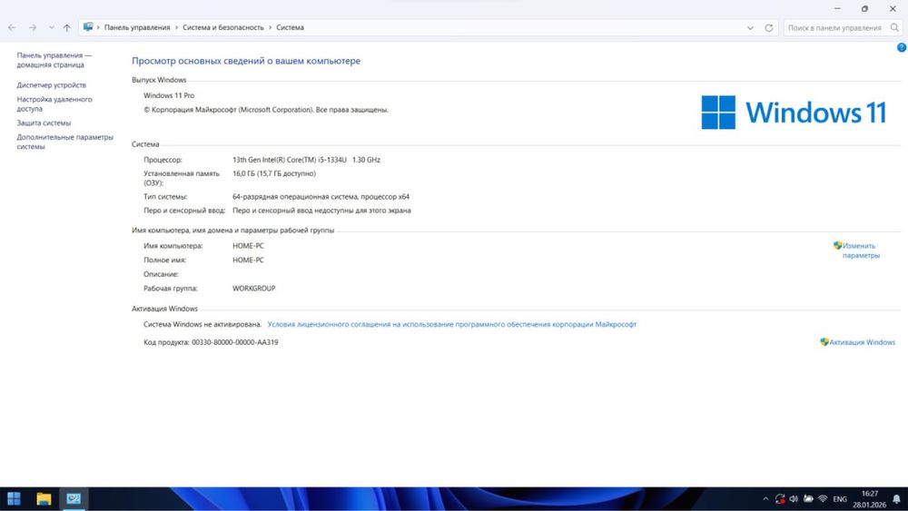The height and width of the screenshot is (511, 908).
Task: Expand the address bar history dropdown
Action: click(x=751, y=28)
